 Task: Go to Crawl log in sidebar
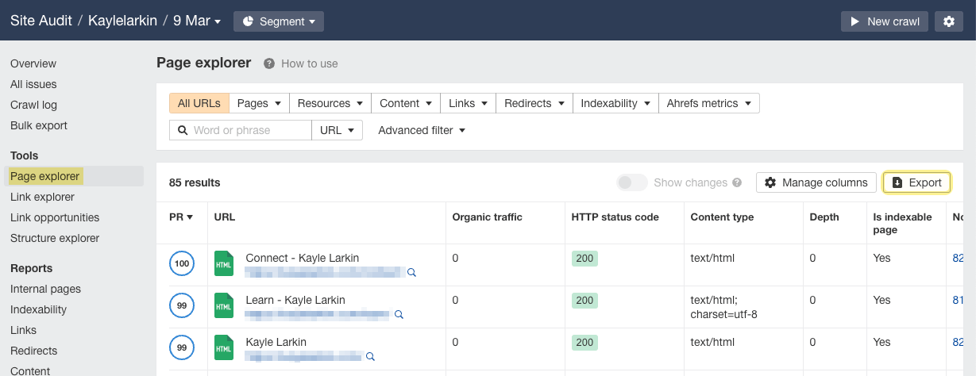(x=33, y=105)
